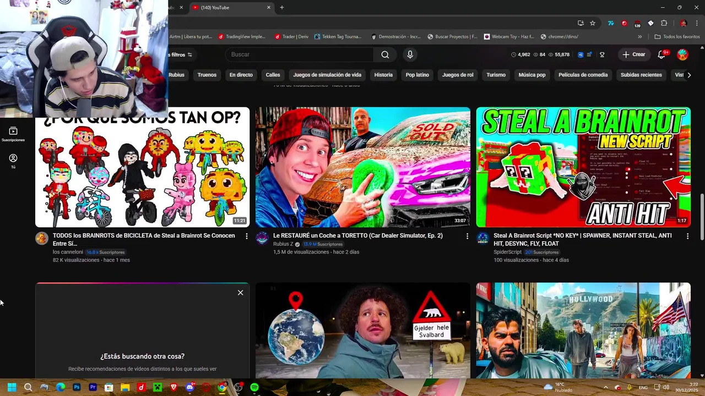
Task: Open options menu for Steal A Brainrot Script video
Action: pos(687,236)
